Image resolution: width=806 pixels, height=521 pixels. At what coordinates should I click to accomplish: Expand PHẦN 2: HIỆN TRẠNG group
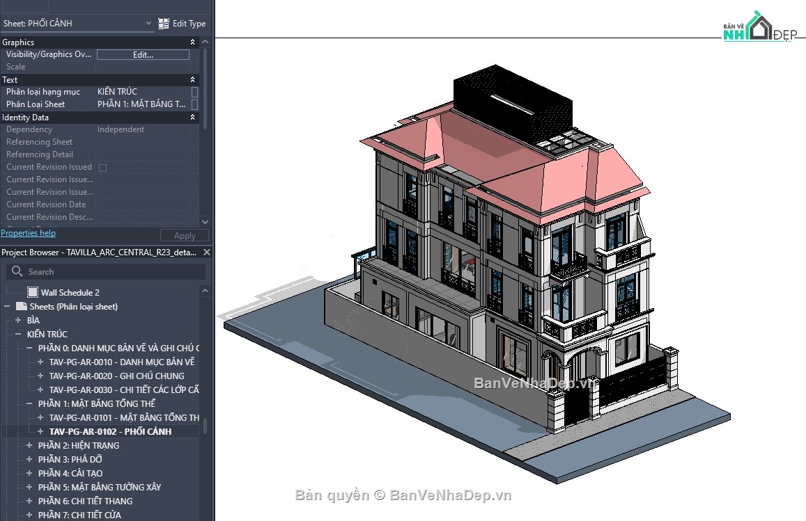29,446
